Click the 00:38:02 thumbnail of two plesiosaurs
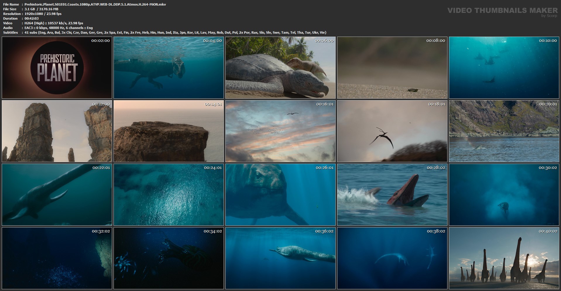The width and height of the screenshot is (561, 291). (392, 258)
